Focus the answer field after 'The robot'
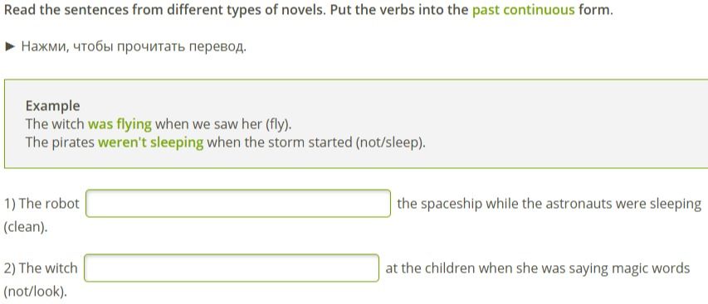Viewport: 708px width, 304px height. (238, 204)
